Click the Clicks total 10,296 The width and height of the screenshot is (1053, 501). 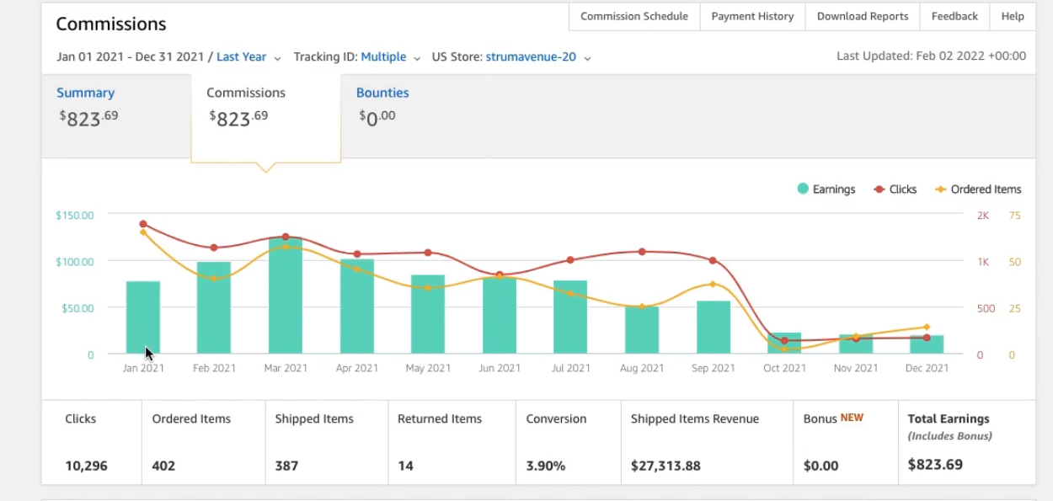point(86,466)
